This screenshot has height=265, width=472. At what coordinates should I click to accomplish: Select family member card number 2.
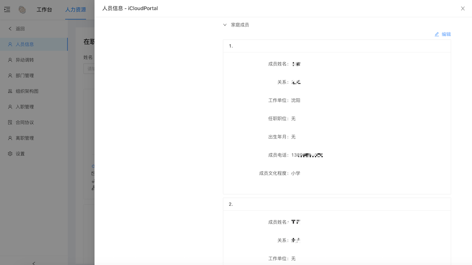coord(337,231)
